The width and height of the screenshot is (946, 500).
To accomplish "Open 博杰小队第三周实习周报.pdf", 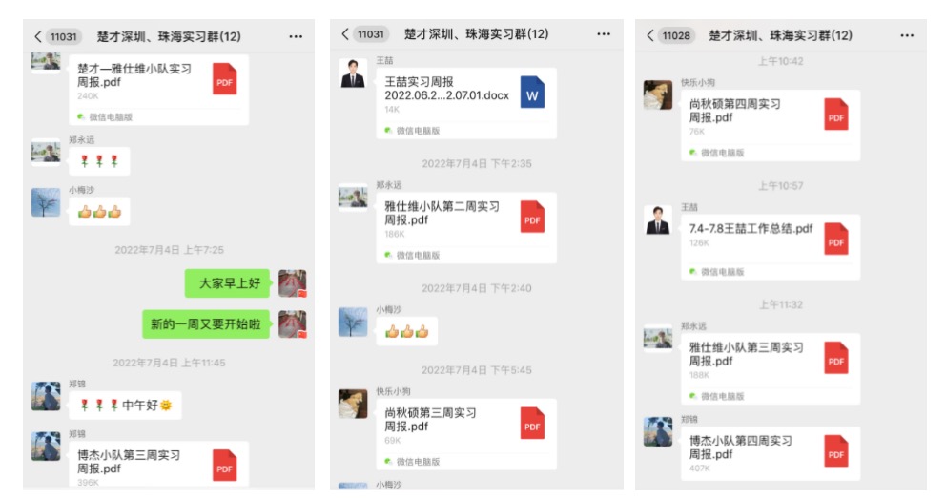I will pos(158,464).
